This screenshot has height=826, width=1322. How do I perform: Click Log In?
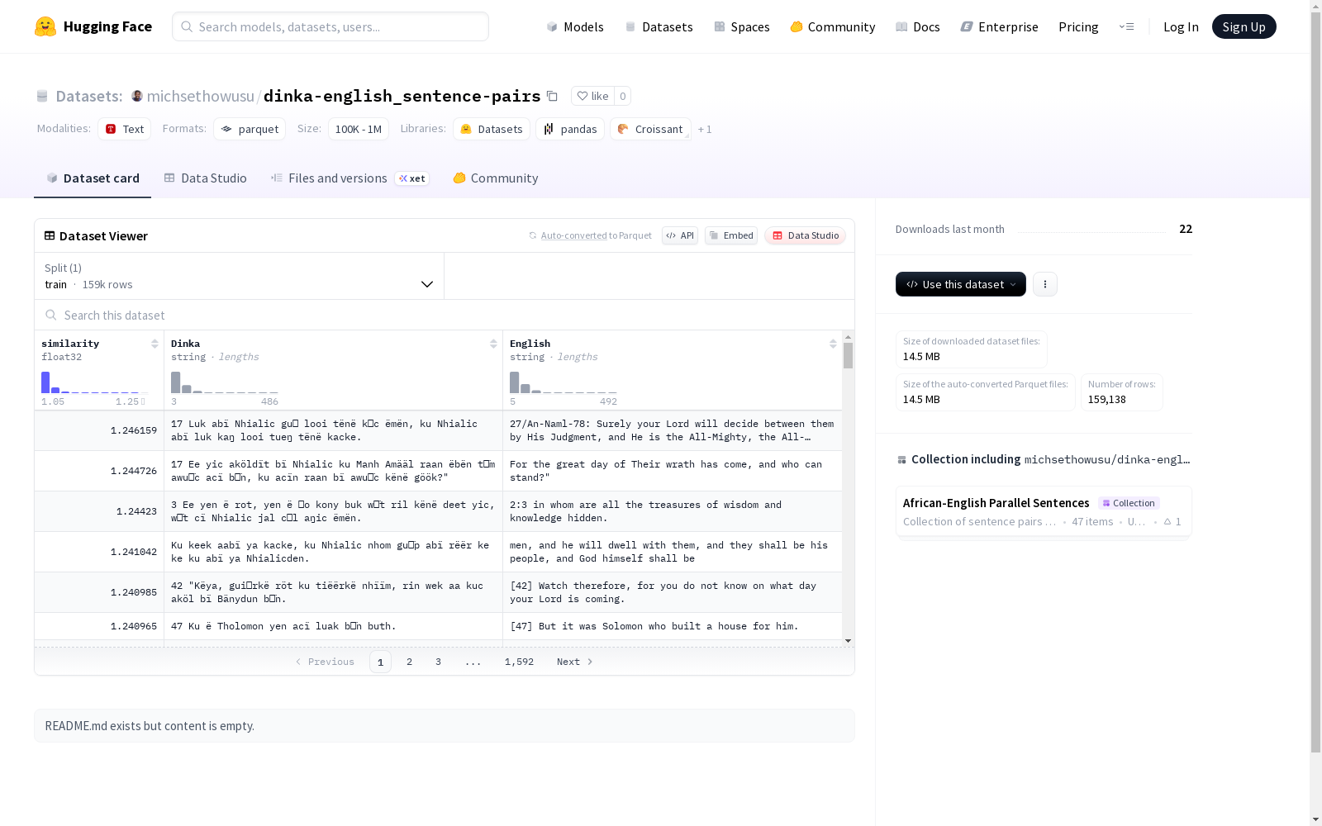coord(1181,26)
